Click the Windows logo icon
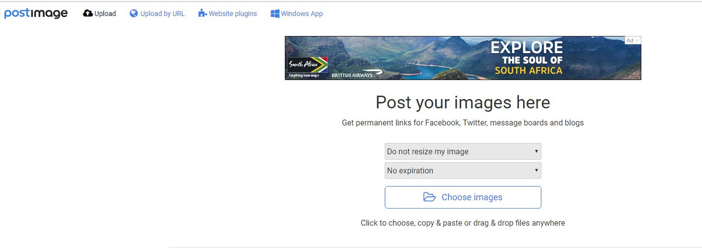 click(x=275, y=13)
